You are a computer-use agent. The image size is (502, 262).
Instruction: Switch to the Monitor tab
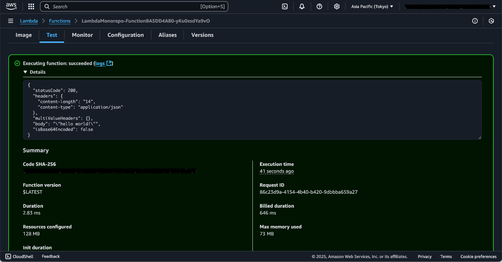(82, 35)
